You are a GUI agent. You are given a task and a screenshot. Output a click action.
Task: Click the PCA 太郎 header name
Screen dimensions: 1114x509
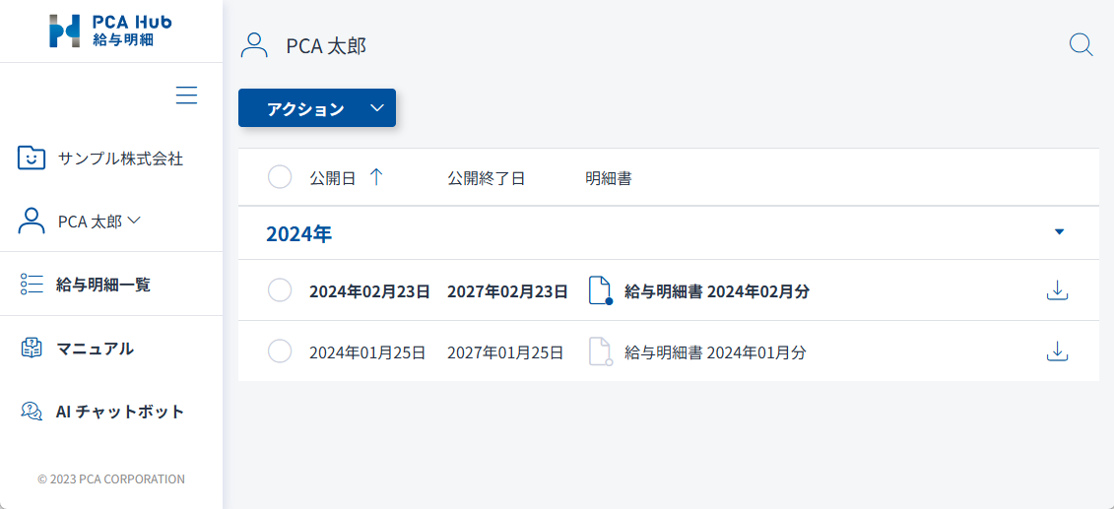pos(326,46)
